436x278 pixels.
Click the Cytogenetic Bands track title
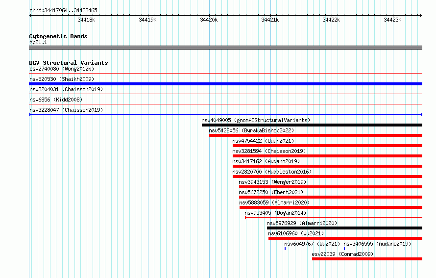[58, 36]
